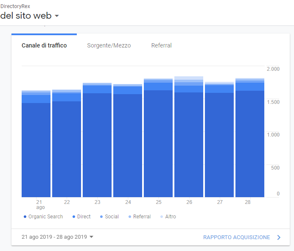294x251 pixels.
Task: Click the Organic Search legend dot
Action: click(x=25, y=217)
